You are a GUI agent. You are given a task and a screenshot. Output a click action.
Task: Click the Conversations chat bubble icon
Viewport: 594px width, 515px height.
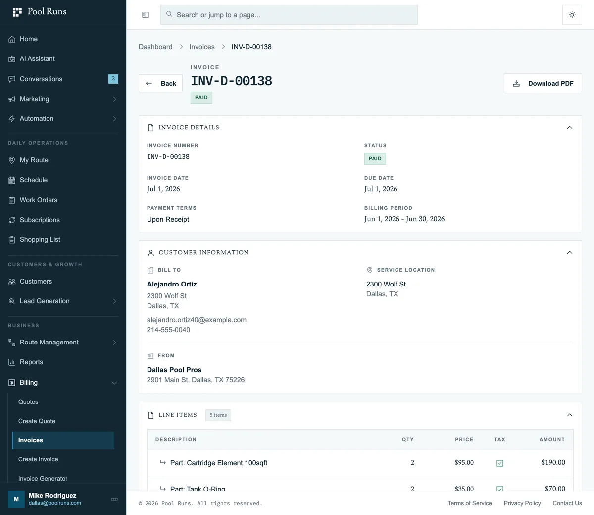tap(12, 79)
